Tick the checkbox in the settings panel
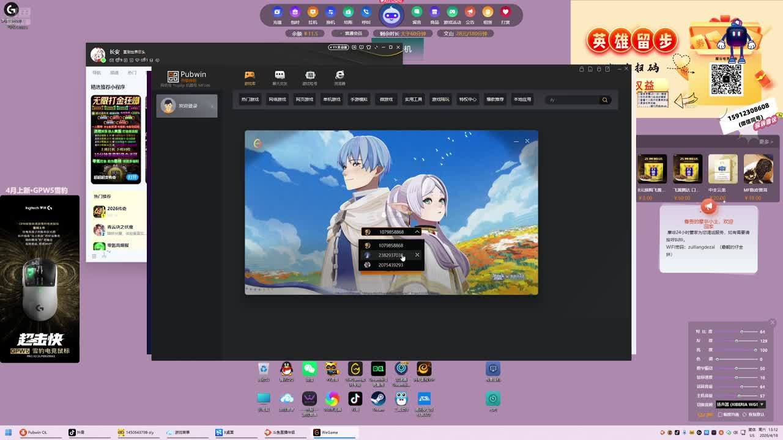This screenshot has height=440, width=783. point(720,414)
